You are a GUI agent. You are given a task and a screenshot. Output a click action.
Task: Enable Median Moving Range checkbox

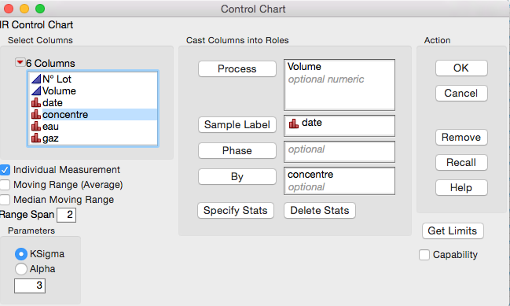(x=5, y=200)
